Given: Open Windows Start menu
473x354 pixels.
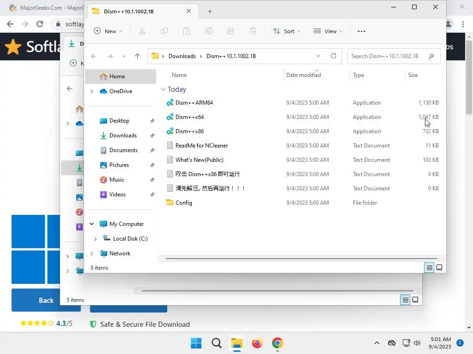Looking at the screenshot, I should tap(196, 343).
